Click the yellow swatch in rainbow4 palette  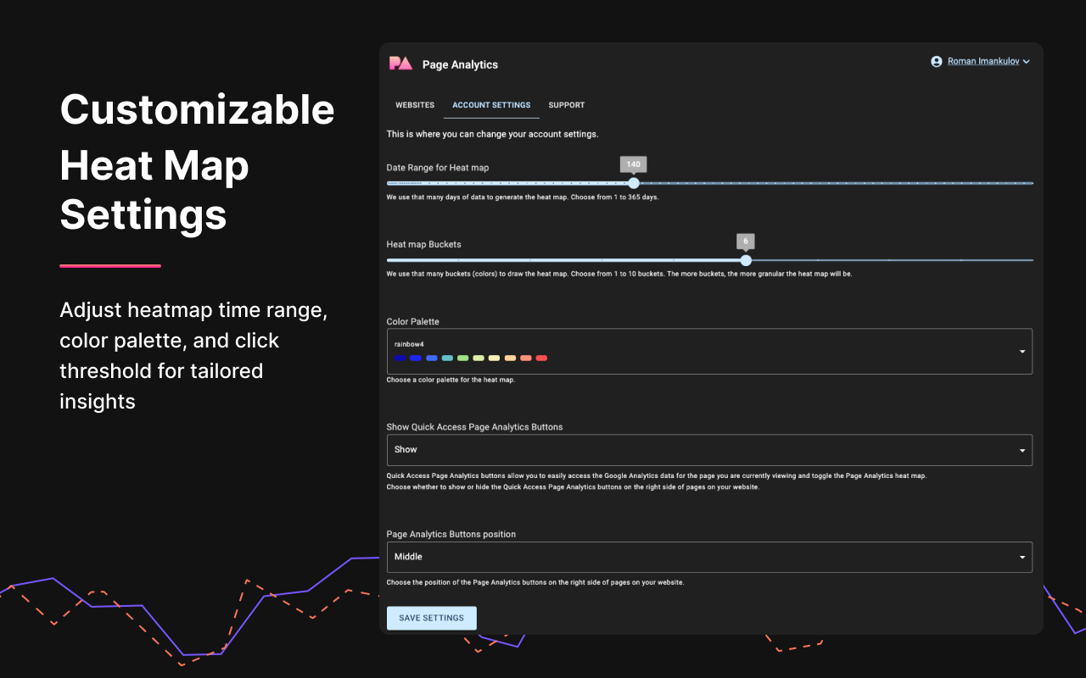(493, 358)
